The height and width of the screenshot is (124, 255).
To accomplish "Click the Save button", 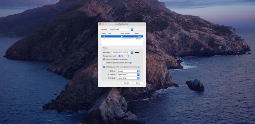I will (138, 83).
